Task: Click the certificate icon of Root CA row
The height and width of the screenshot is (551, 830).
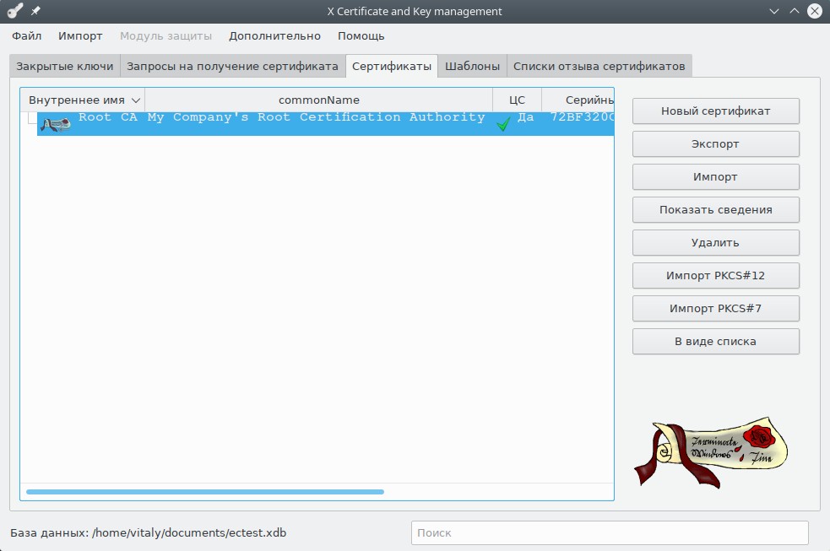Action: [55, 125]
